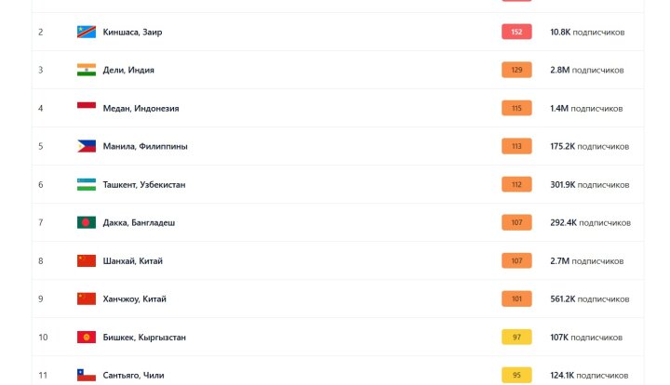
Task: Click the Philippines flag icon beside Манила
Action: click(87, 146)
